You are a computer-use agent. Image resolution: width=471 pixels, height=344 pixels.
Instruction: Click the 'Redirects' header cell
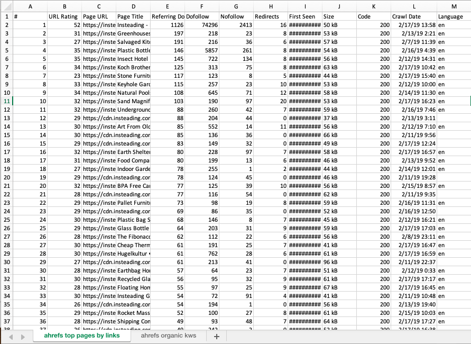click(271, 16)
